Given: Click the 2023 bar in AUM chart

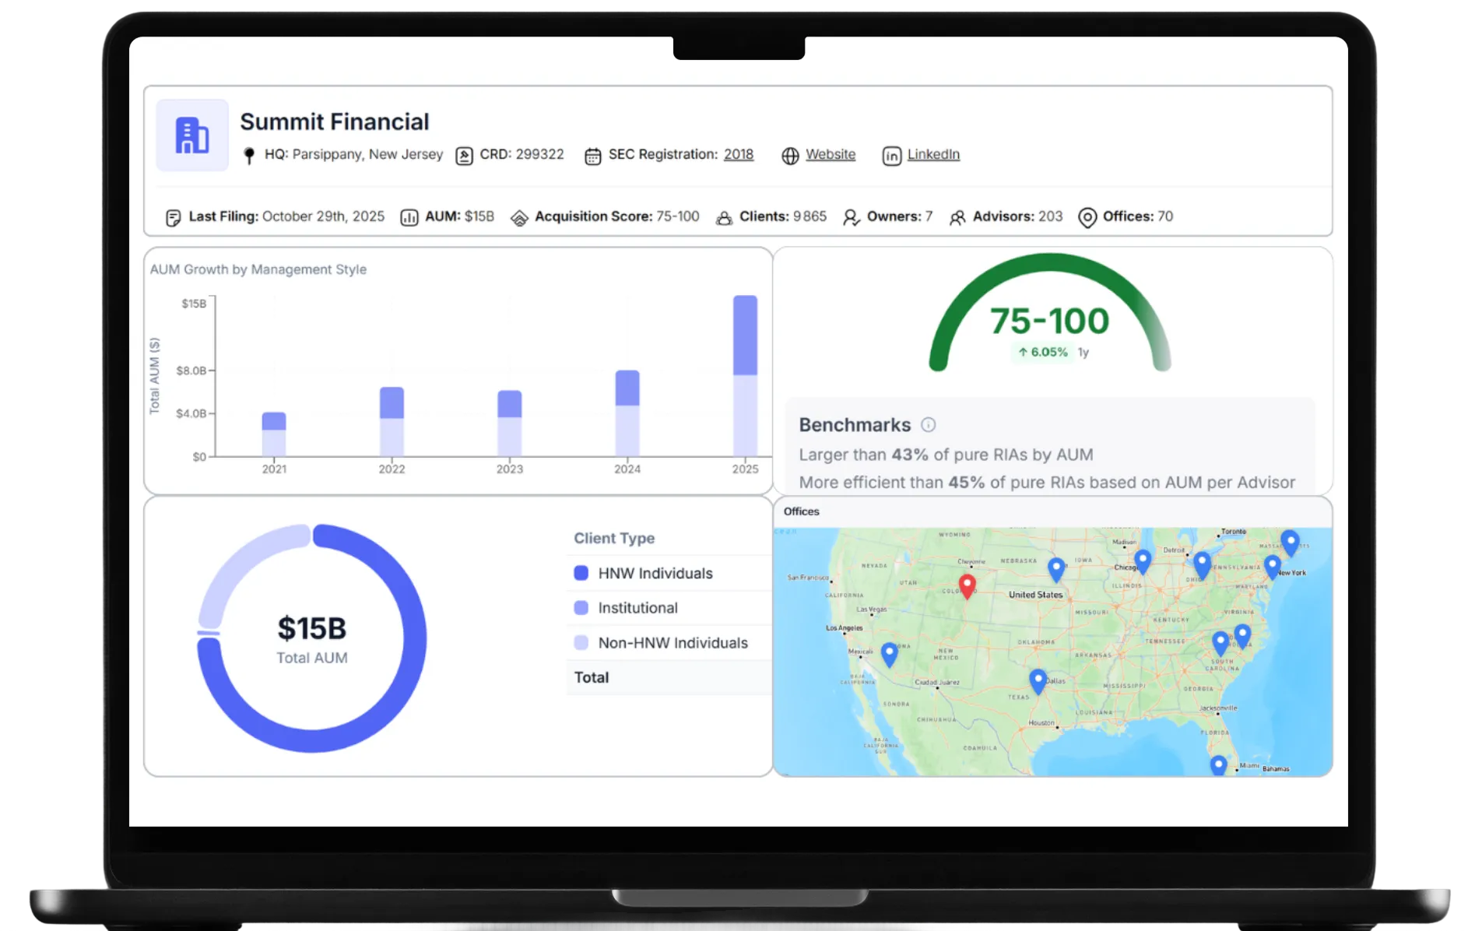Looking at the screenshot, I should click(x=510, y=423).
